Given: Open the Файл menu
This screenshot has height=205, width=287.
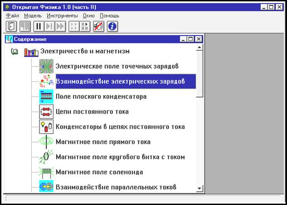Looking at the screenshot, I should (x=12, y=16).
